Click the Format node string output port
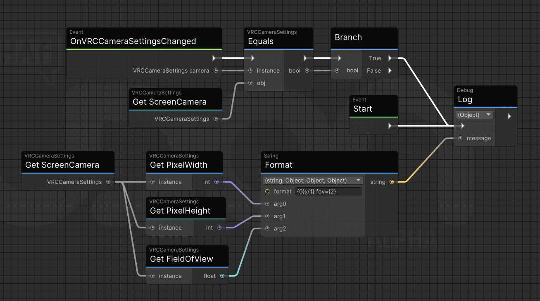The image size is (540, 301). click(392, 182)
